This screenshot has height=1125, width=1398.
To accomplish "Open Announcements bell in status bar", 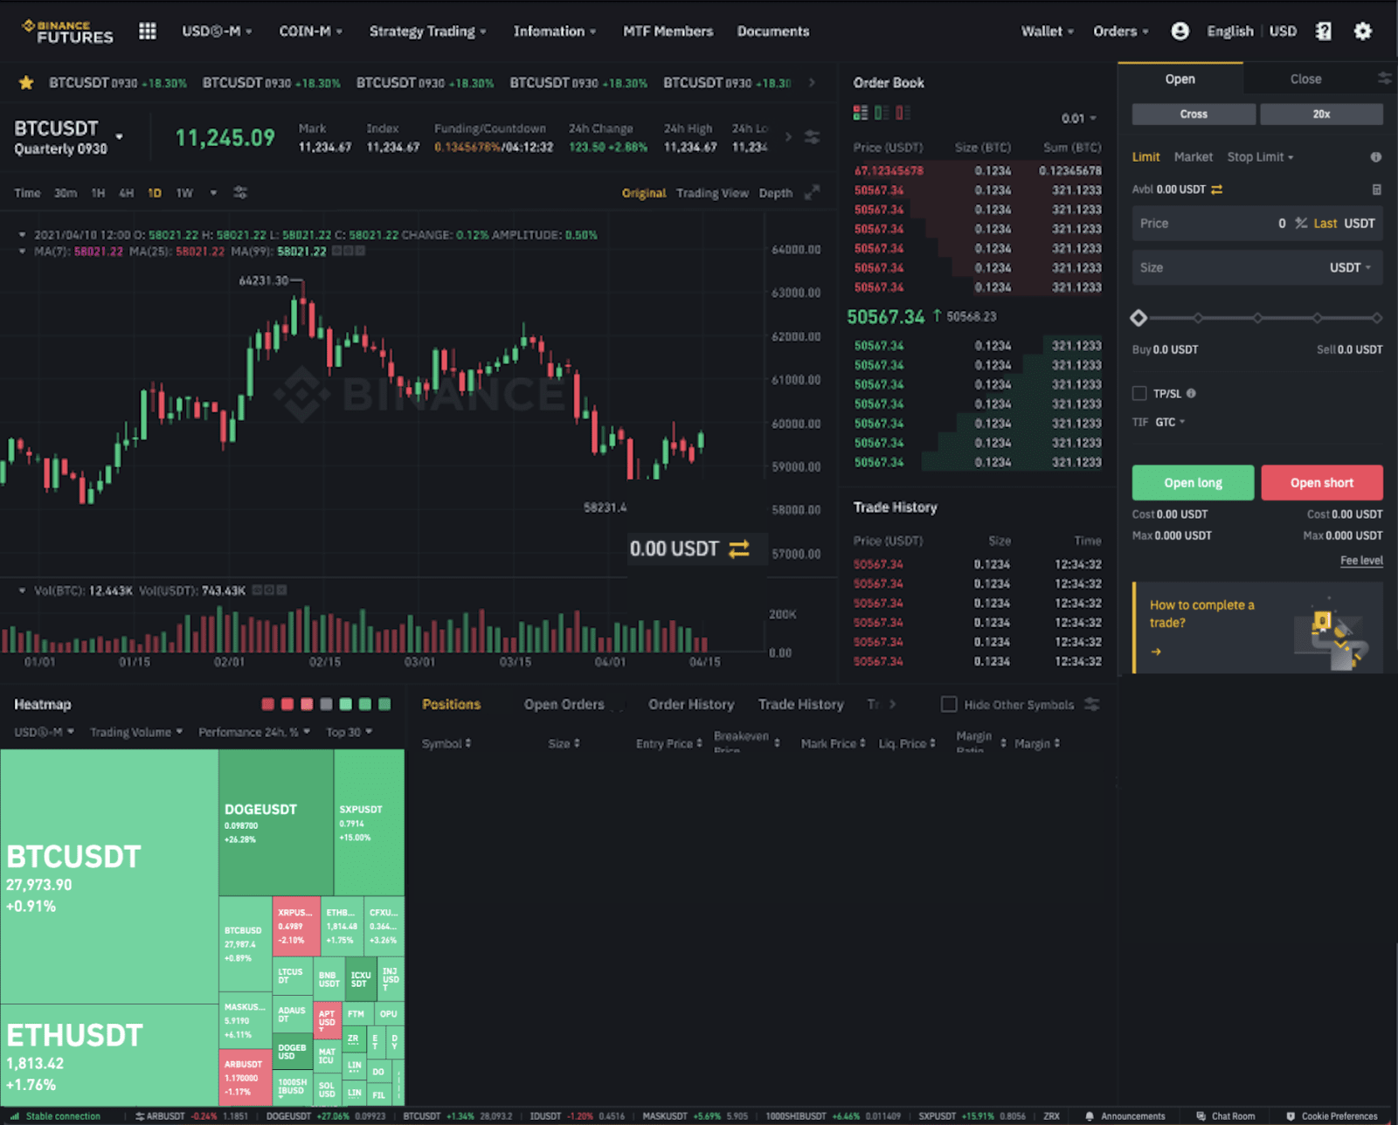I will (1125, 1116).
